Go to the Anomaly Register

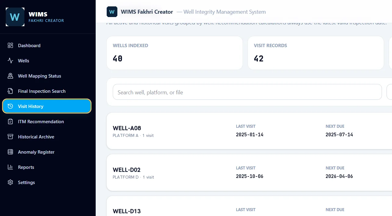pos(47,152)
